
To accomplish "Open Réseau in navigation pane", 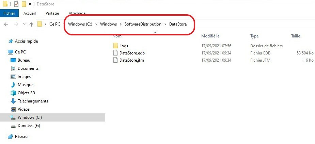I will pos(21,137).
